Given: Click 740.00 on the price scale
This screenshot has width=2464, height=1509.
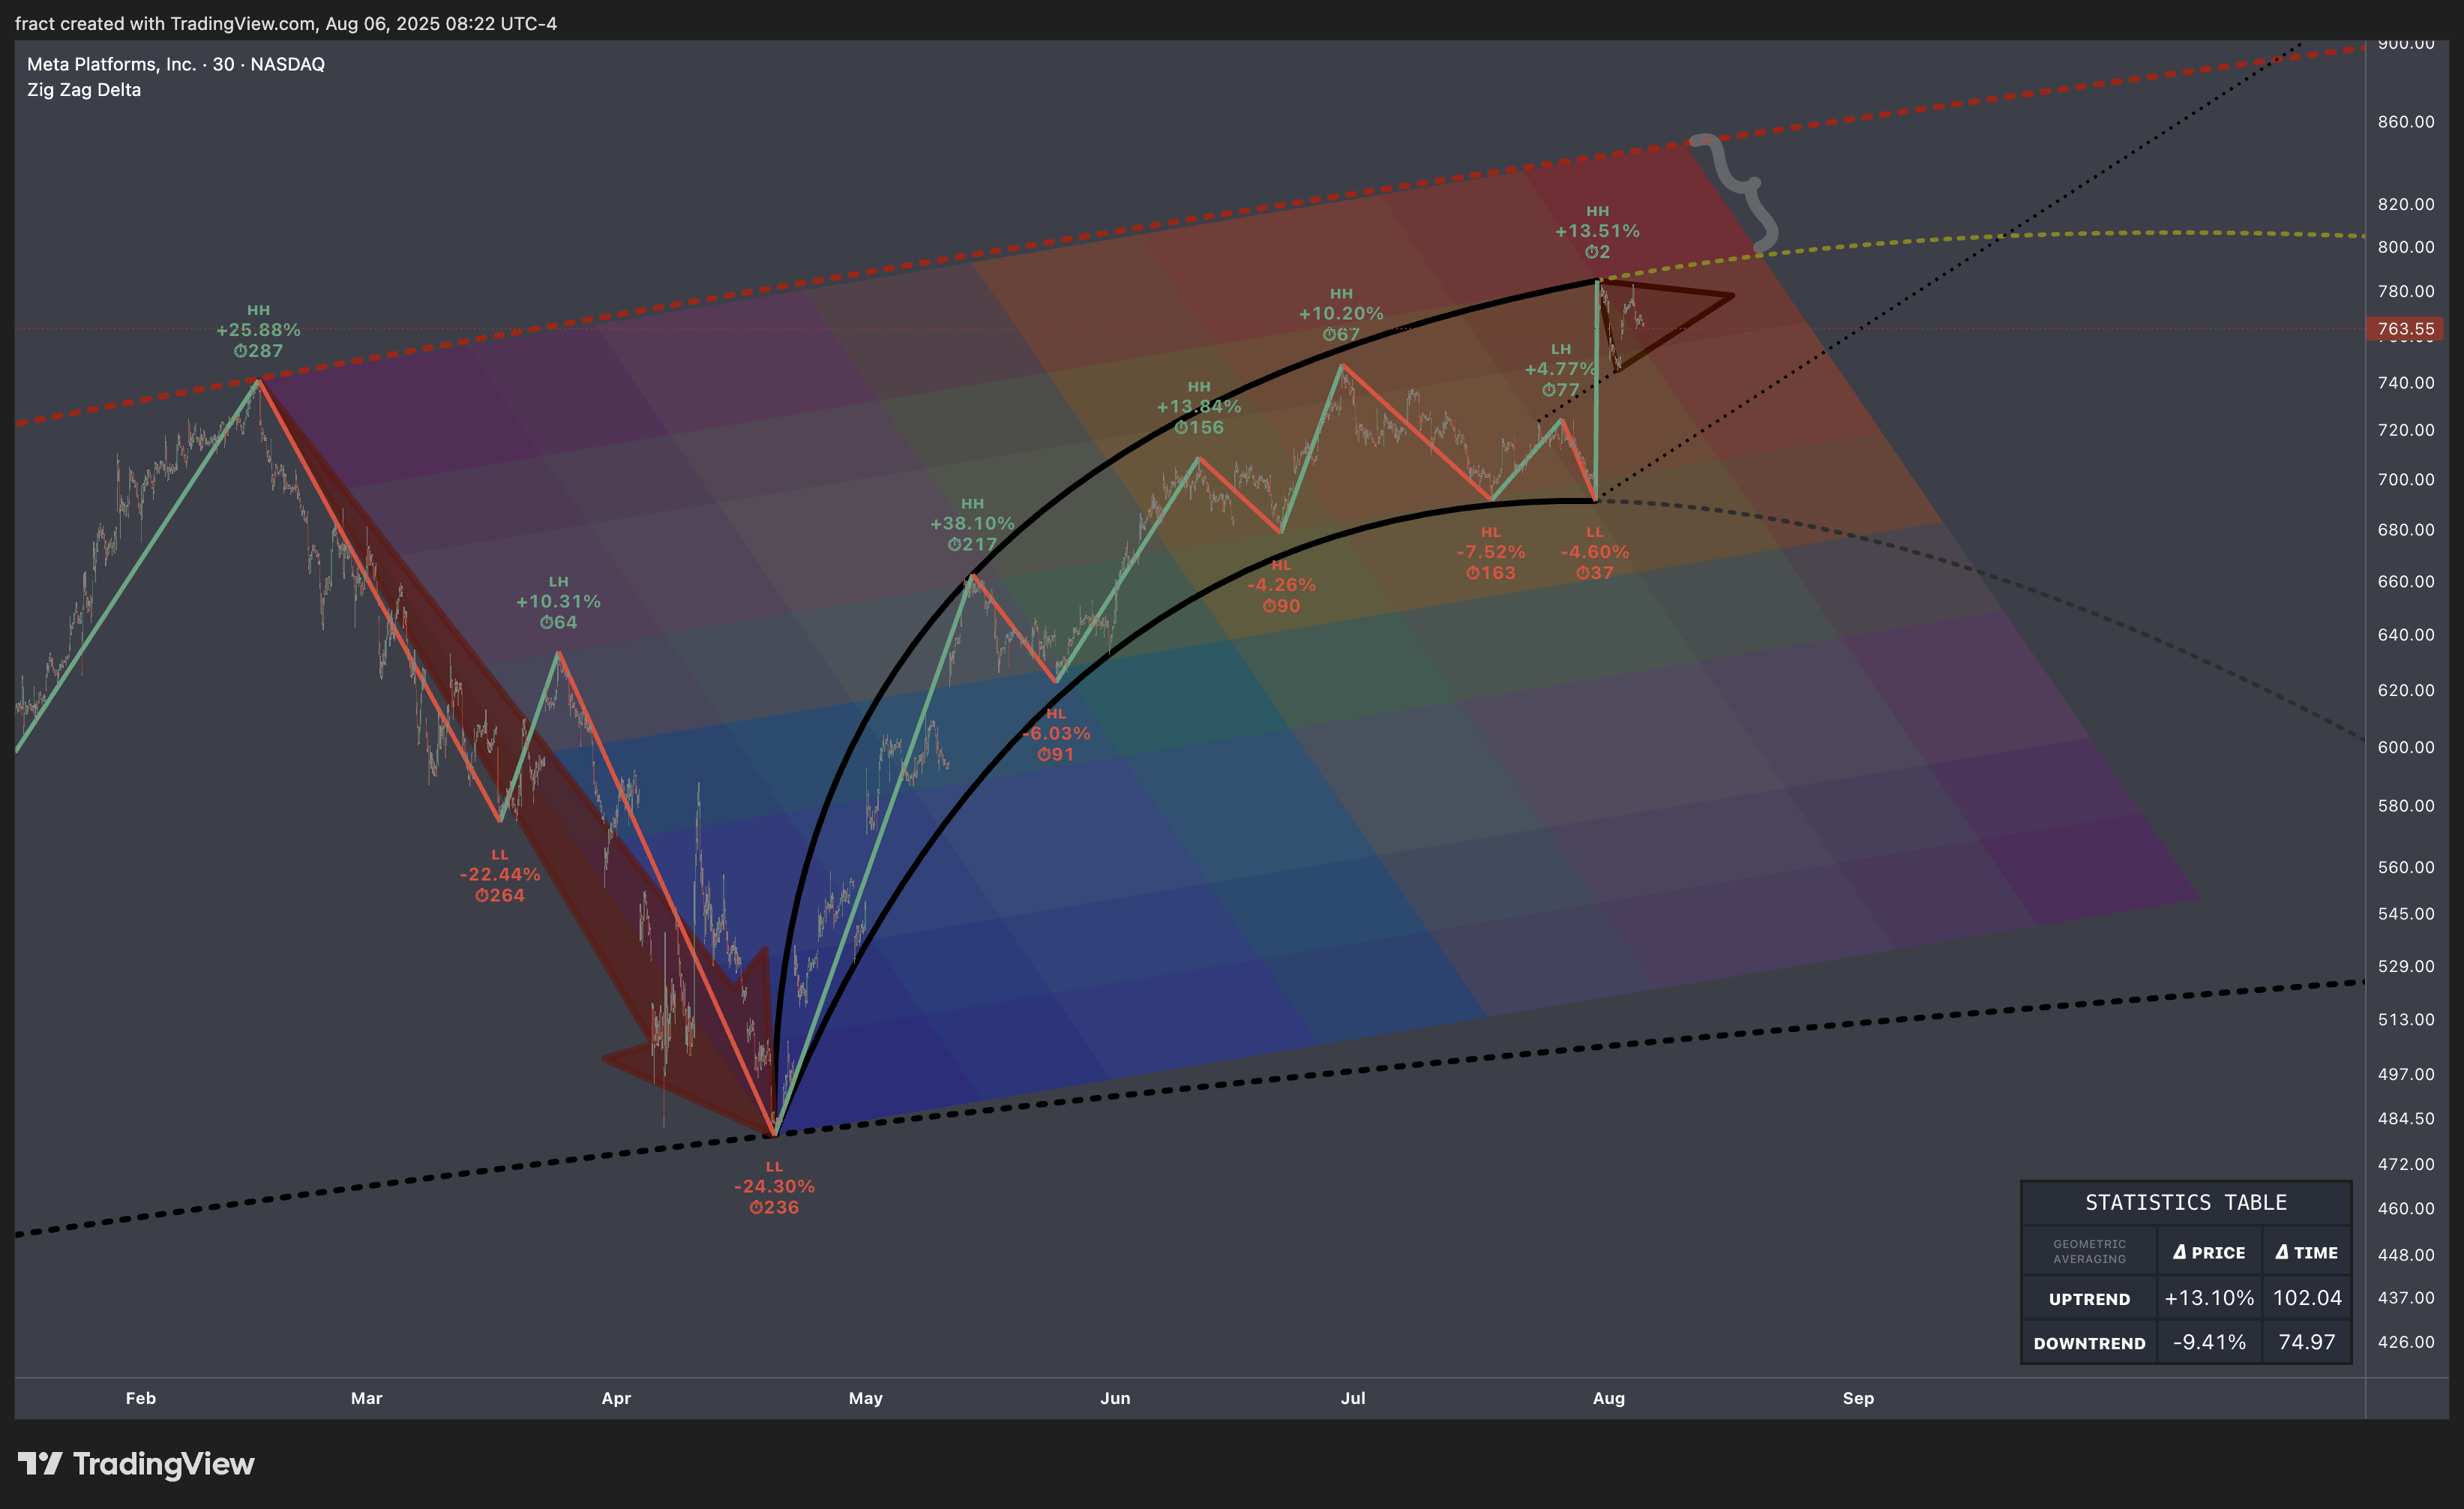Looking at the screenshot, I should [x=2406, y=383].
